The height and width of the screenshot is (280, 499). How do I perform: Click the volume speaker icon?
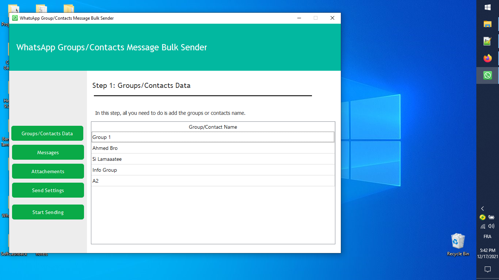click(491, 226)
